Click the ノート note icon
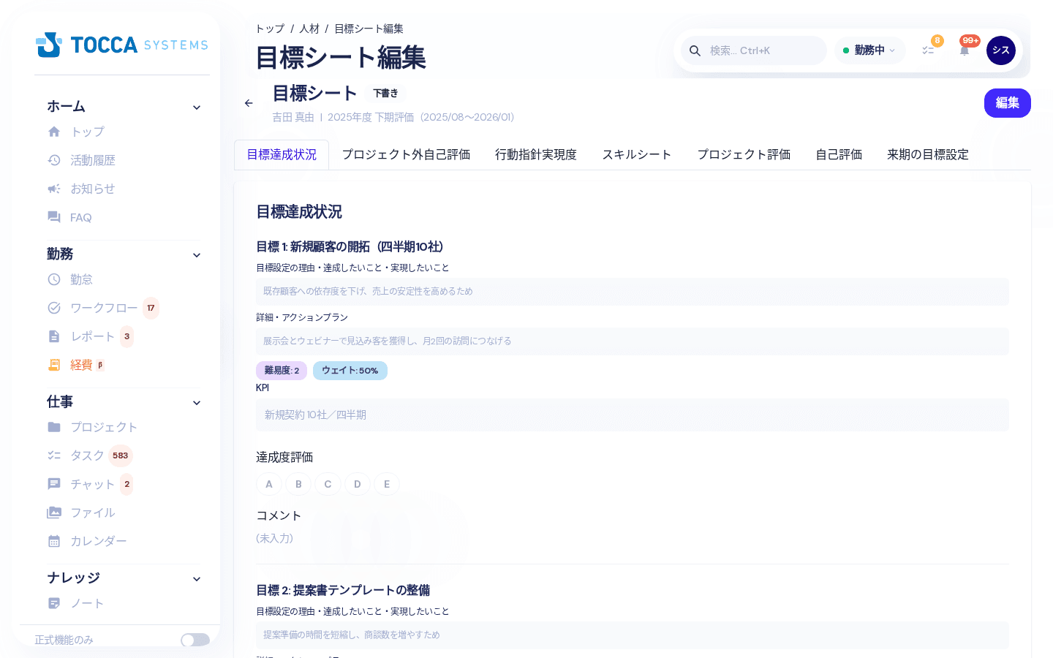Image resolution: width=1053 pixels, height=658 pixels. 54,603
